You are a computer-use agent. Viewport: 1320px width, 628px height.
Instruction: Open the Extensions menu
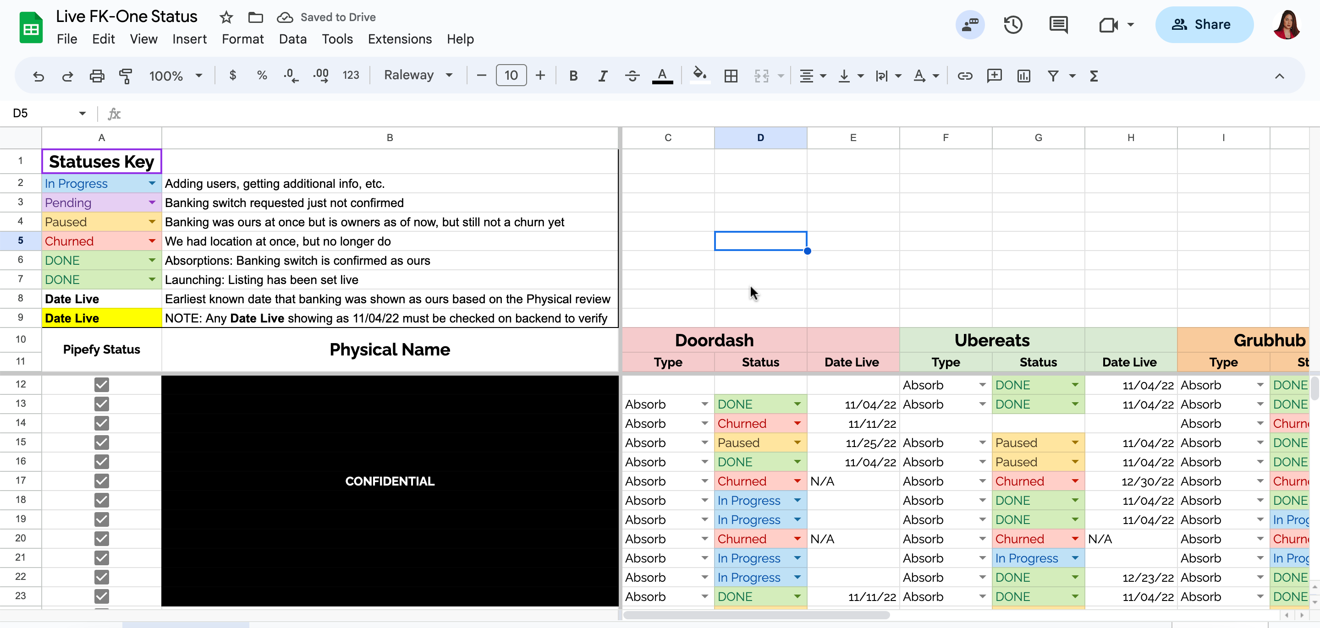pyautogui.click(x=399, y=39)
